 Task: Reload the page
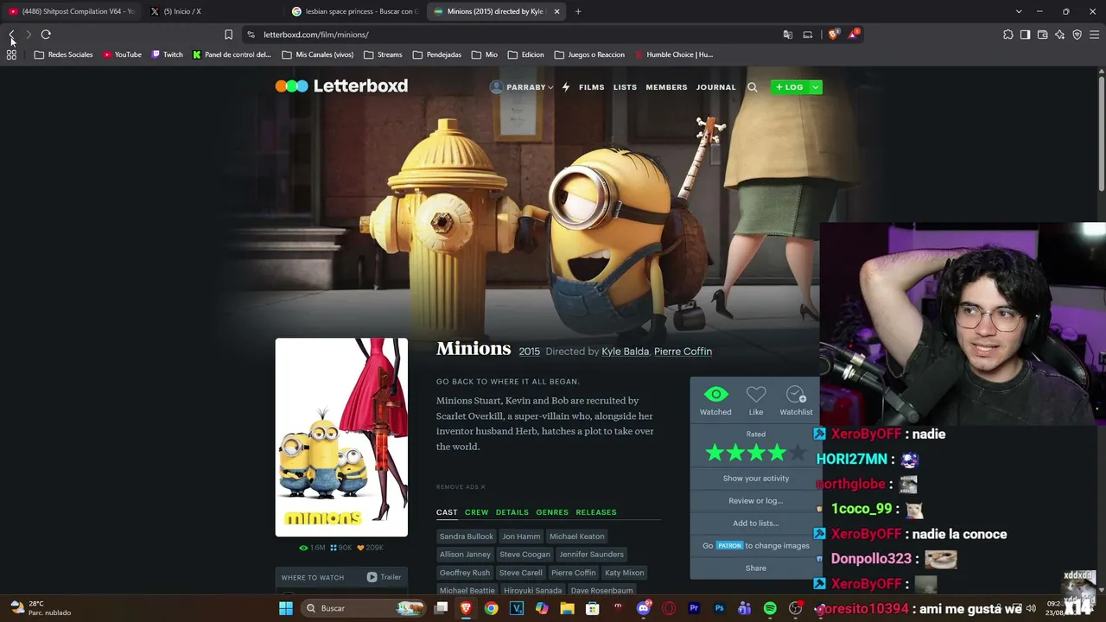[46, 35]
